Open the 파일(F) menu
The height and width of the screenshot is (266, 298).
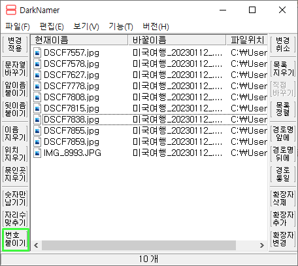coord(18,27)
